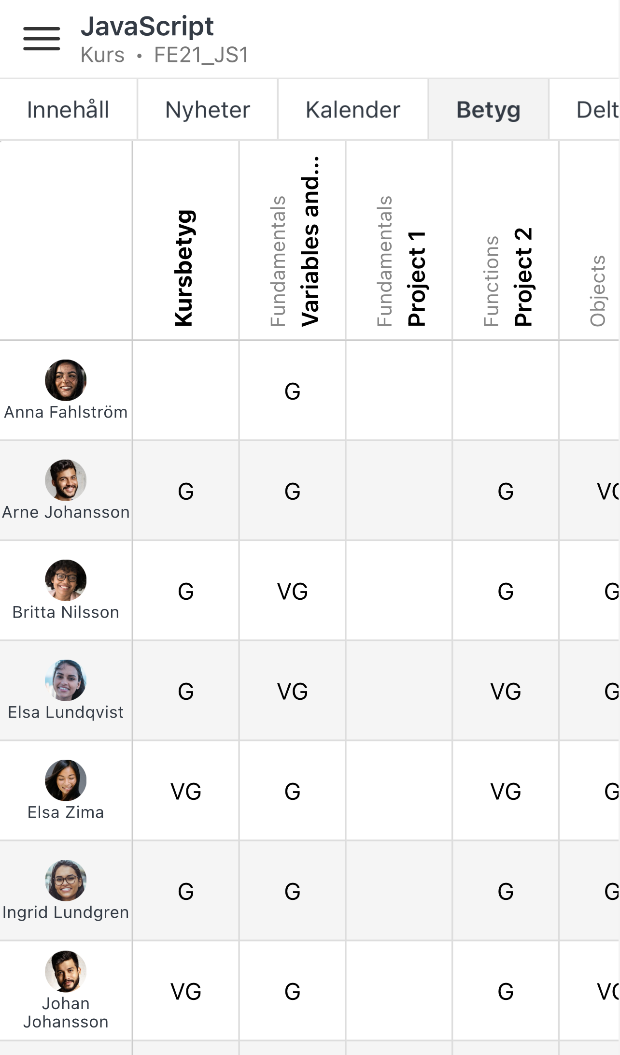Open the hamburger navigation menu
This screenshot has width=620, height=1055.
42,39
